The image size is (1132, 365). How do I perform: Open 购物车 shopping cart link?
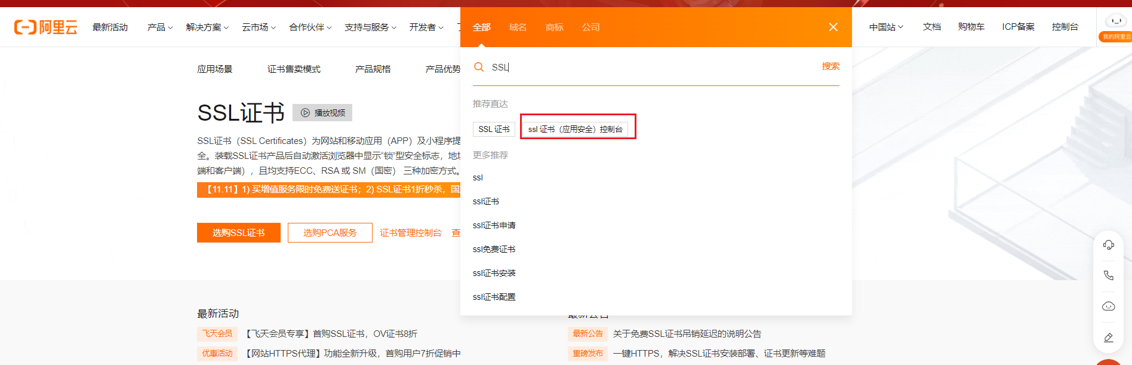point(971,27)
